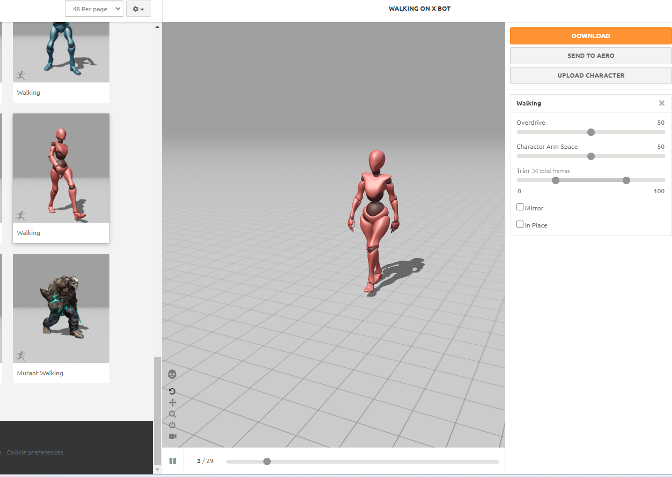The height and width of the screenshot is (477, 672).
Task: Select the blue robot Walking thumbnail
Action: (61, 52)
